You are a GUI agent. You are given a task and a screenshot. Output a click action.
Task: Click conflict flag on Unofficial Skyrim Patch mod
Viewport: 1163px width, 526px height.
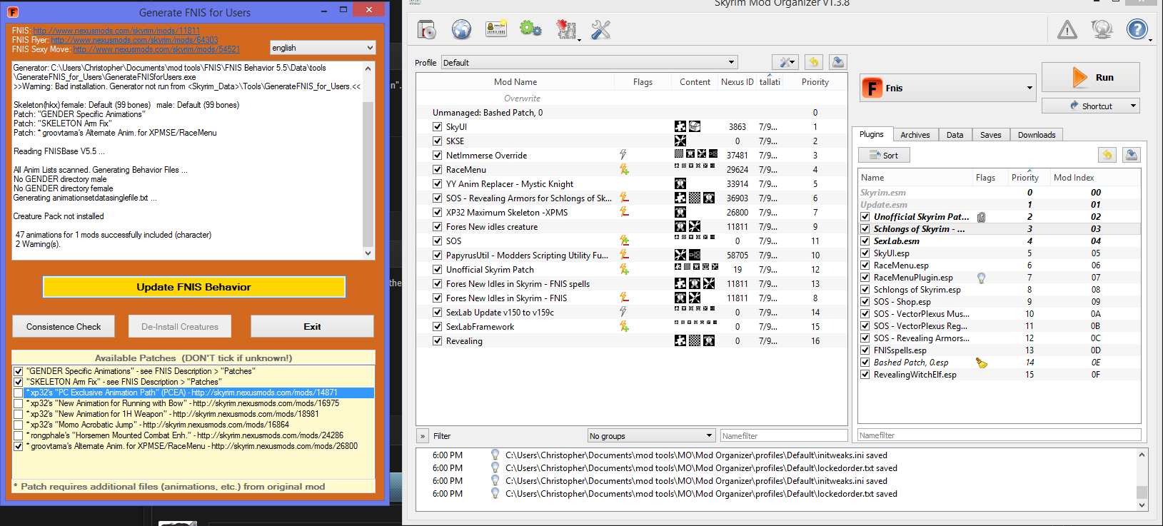tap(624, 269)
